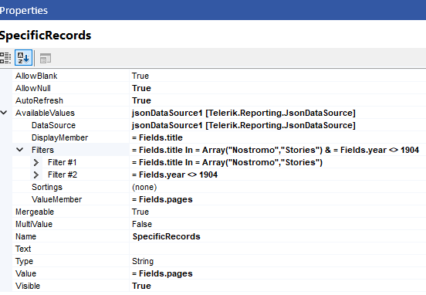This screenshot has width=426, height=295.
Task: Switch to Categorized view icon
Action: click(5, 58)
